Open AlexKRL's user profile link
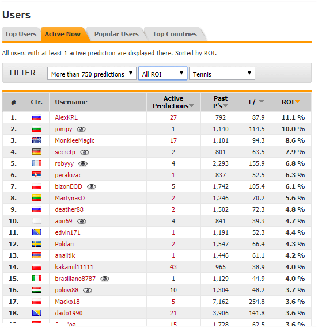 66,117
